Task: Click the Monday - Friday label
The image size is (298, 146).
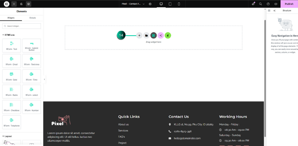Action: click(x=229, y=124)
